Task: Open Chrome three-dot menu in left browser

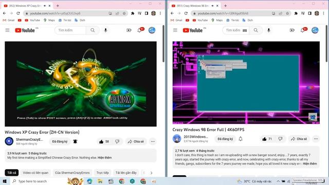Action: tap(160, 13)
